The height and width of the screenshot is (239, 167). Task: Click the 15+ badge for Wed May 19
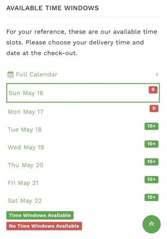click(151, 144)
